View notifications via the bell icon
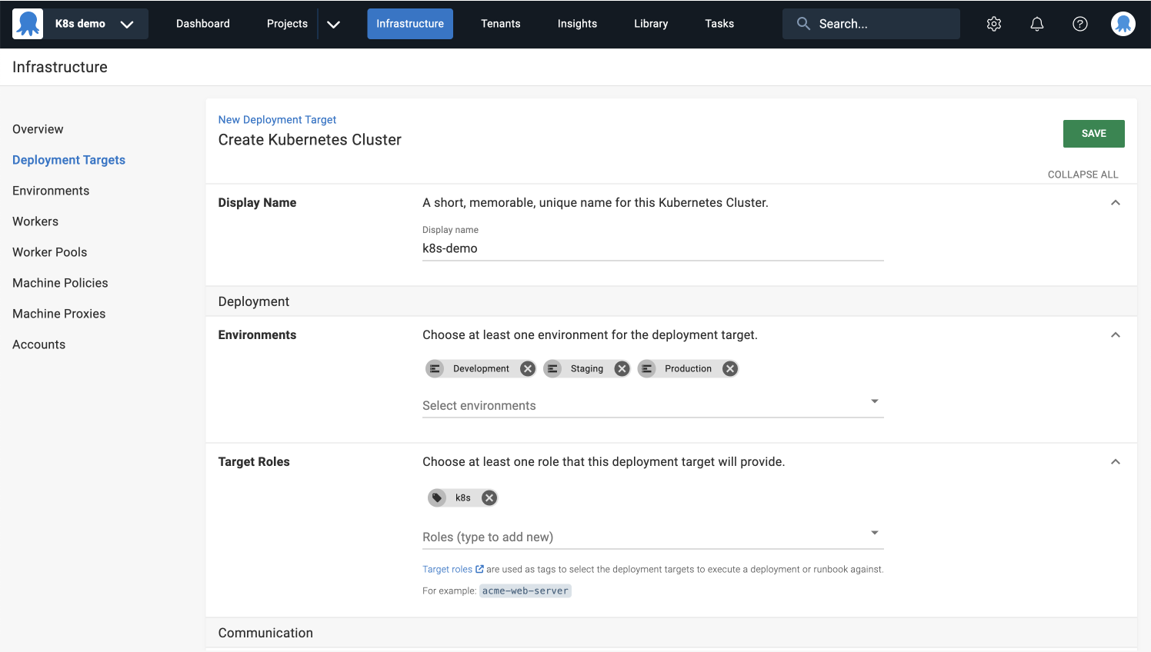The height and width of the screenshot is (652, 1151). click(1036, 24)
